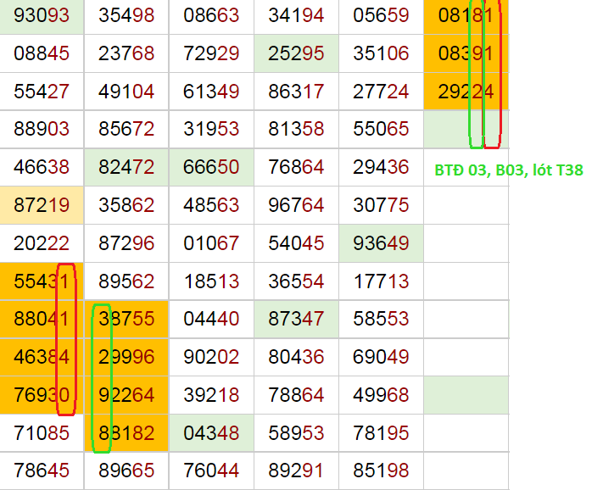Select the cell containing 01067
This screenshot has width=603, height=490.
click(211, 243)
